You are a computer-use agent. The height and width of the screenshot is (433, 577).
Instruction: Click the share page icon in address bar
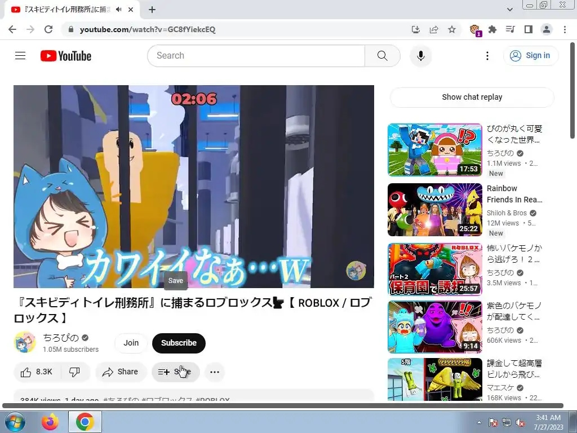(434, 29)
